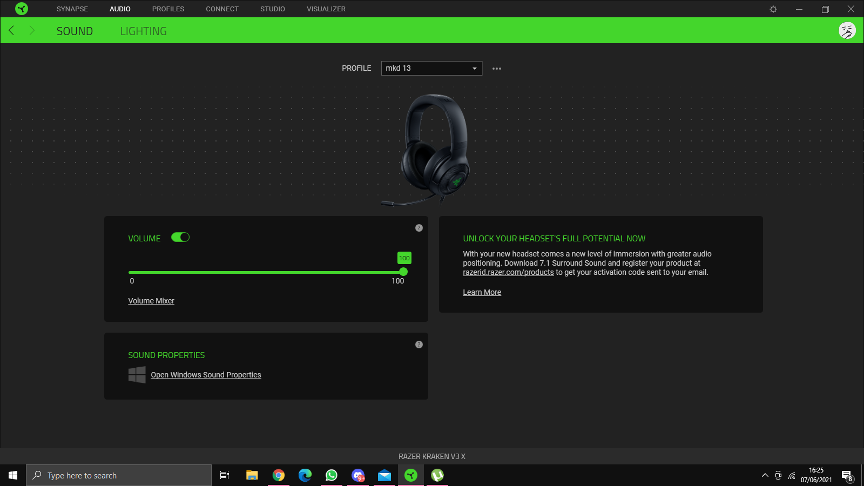Image resolution: width=864 pixels, height=486 pixels.
Task: Click the SOUND PROPERTIES heading
Action: point(166,355)
